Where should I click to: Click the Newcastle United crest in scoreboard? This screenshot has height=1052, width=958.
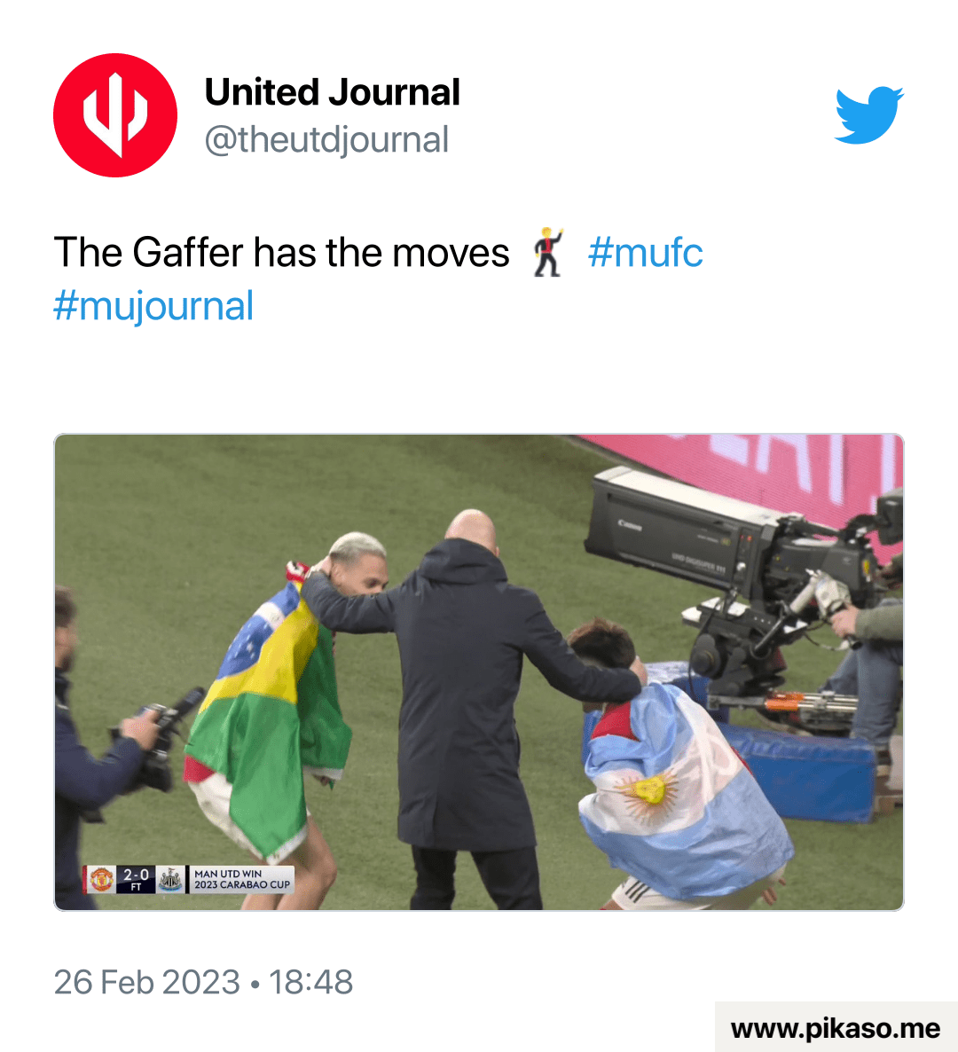click(x=169, y=879)
